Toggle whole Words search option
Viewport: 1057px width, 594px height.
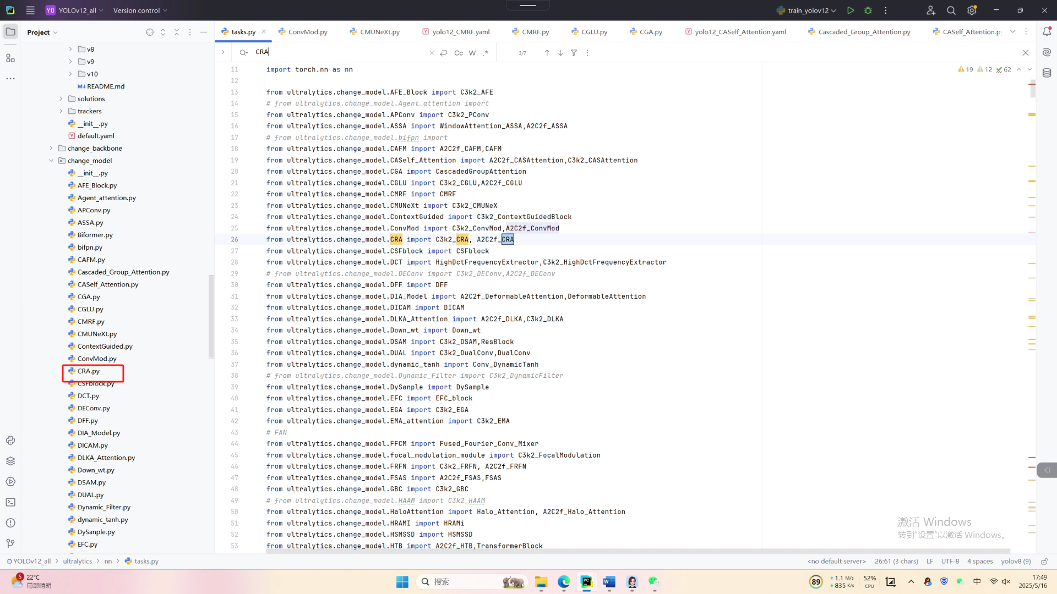[472, 53]
